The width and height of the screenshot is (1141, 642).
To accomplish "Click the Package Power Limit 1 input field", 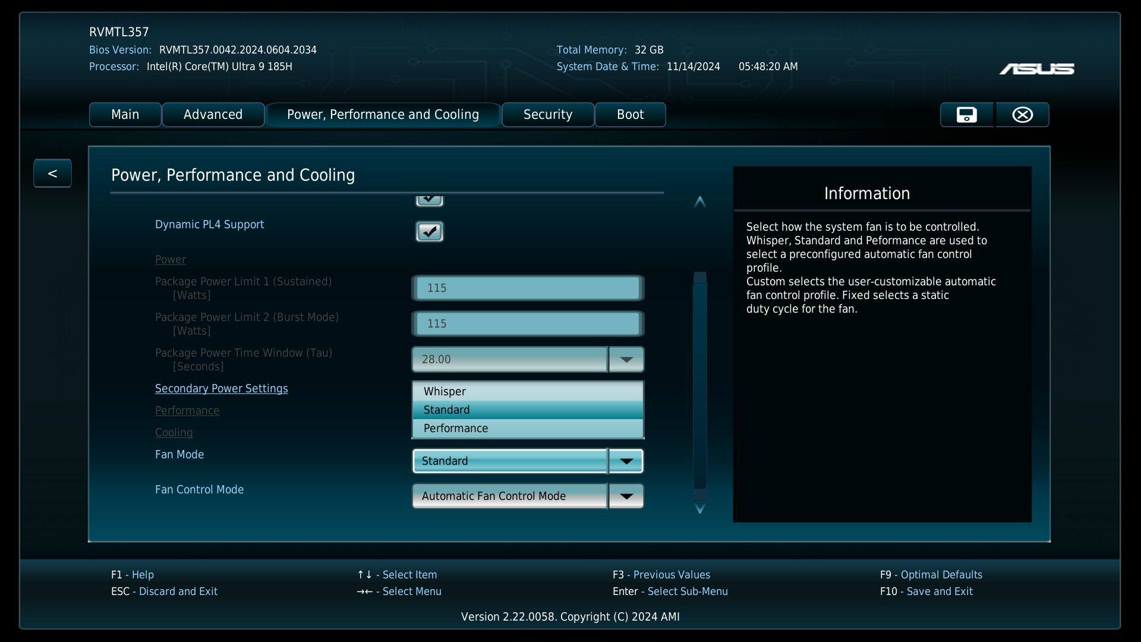I will [528, 288].
